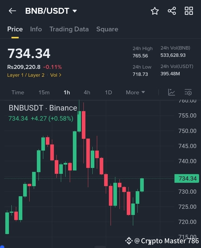Select the 15m timeframe
The image size is (201, 248).
click(44, 92)
